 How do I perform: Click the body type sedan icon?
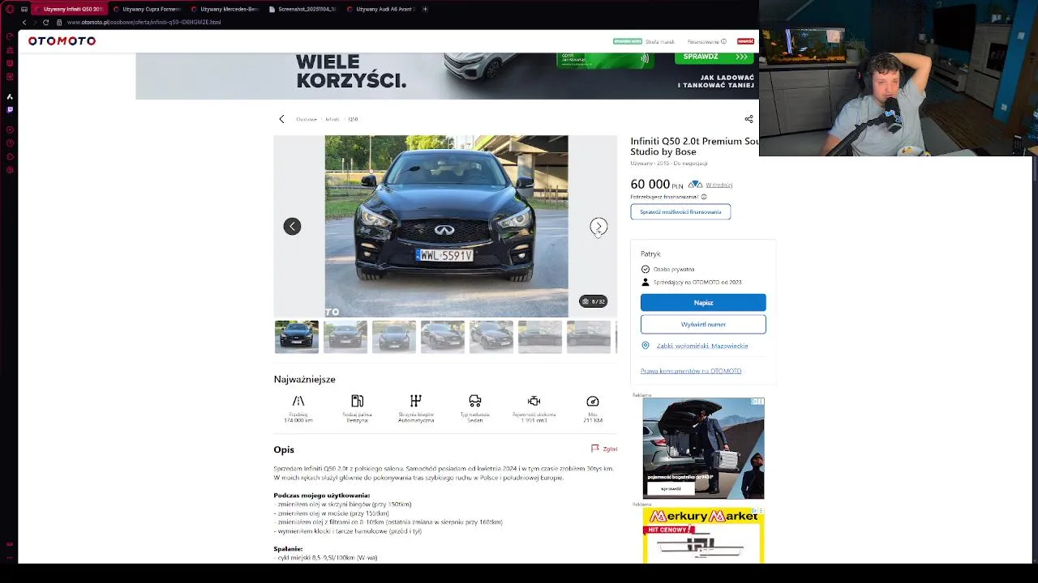475,401
